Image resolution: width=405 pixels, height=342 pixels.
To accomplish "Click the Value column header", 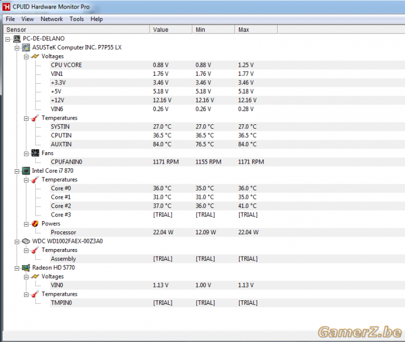I will (x=171, y=30).
